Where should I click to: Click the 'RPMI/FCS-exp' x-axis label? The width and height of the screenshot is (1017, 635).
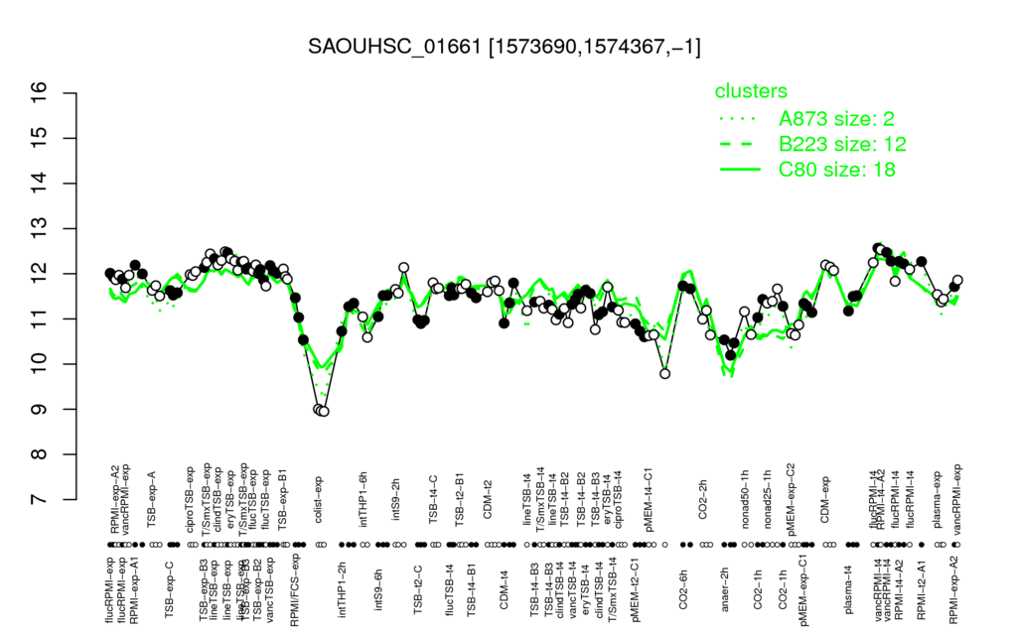[x=294, y=590]
